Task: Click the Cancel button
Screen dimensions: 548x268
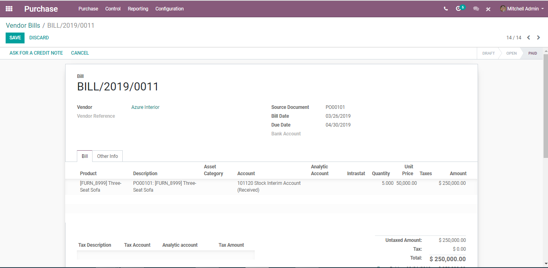Action: pos(80,53)
